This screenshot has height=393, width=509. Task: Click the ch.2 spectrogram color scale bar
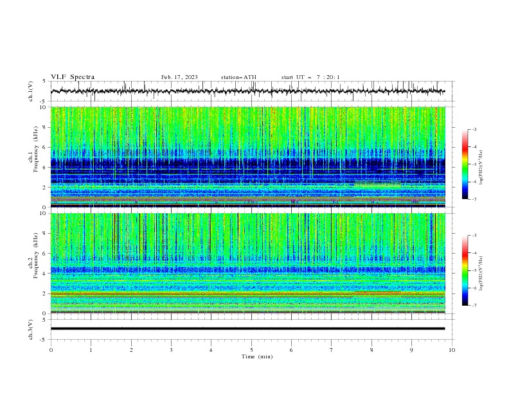(465, 270)
